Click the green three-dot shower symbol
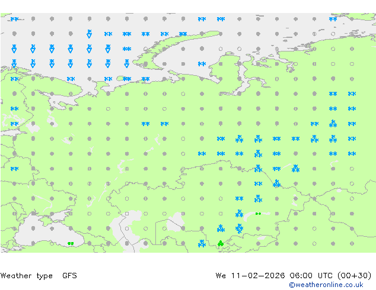376x290 pixels. pyautogui.click(x=221, y=244)
